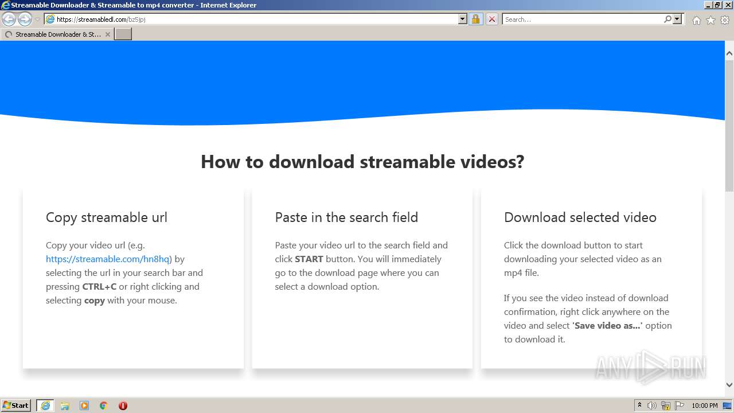This screenshot has height=413, width=734.
Task: Open the File Explorer taskbar icon
Action: tap(65, 406)
